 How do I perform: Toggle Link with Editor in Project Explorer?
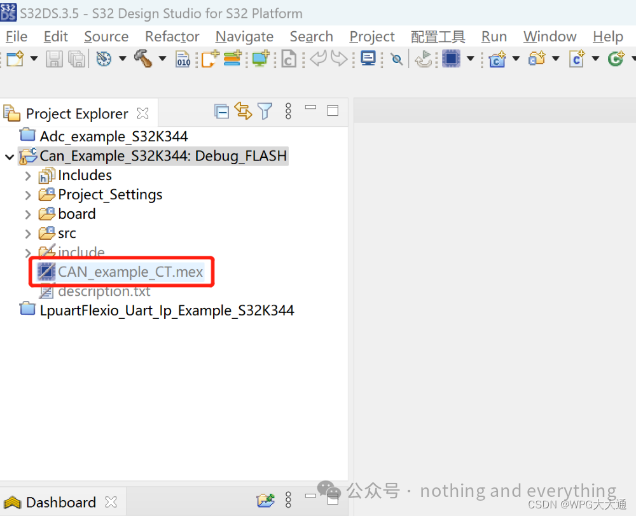tap(243, 111)
